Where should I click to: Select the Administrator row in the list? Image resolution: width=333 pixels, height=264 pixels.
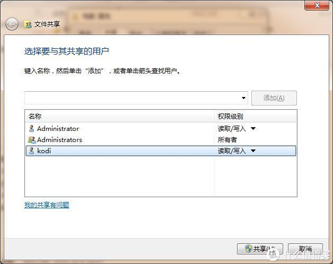click(x=161, y=128)
